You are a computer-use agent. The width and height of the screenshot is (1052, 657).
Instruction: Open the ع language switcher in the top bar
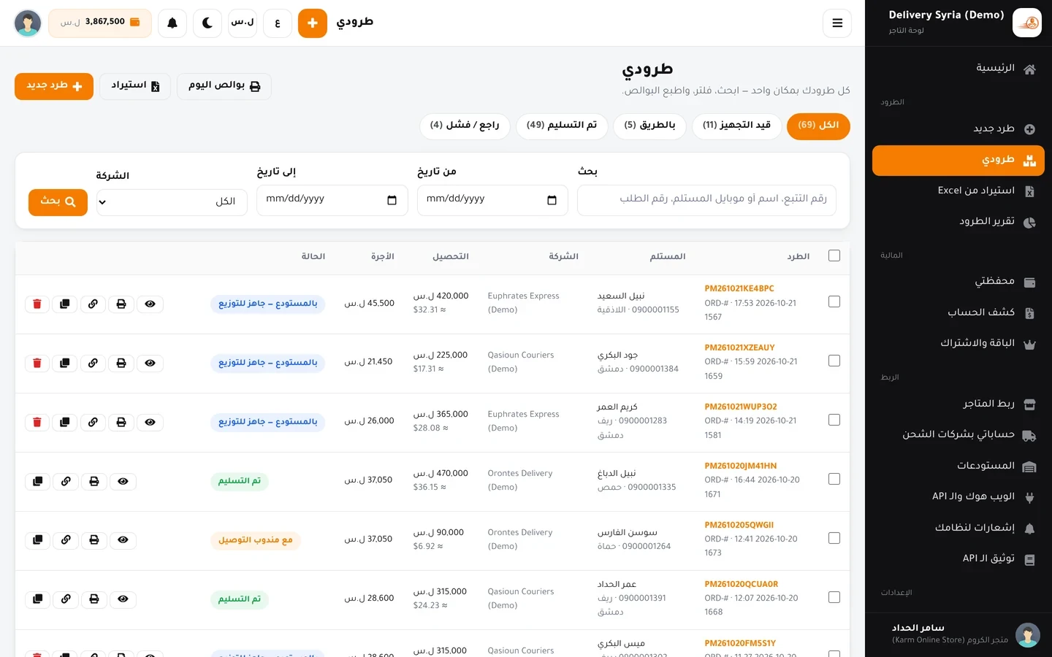(278, 23)
